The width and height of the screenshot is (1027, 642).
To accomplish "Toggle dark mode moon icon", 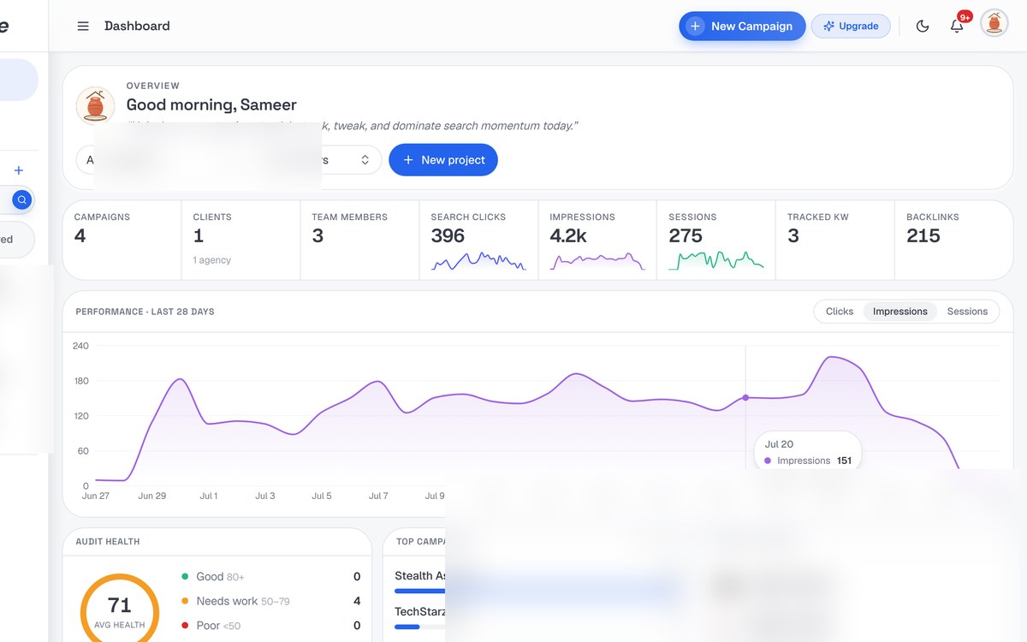I will [923, 26].
